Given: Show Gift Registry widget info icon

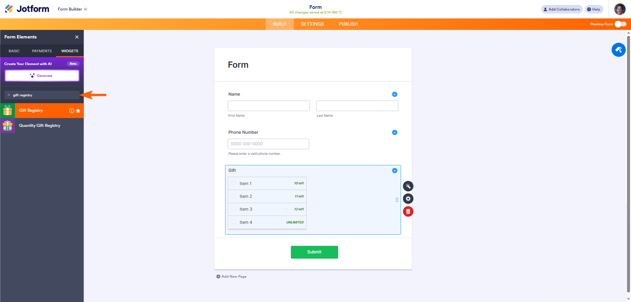Looking at the screenshot, I should point(72,111).
